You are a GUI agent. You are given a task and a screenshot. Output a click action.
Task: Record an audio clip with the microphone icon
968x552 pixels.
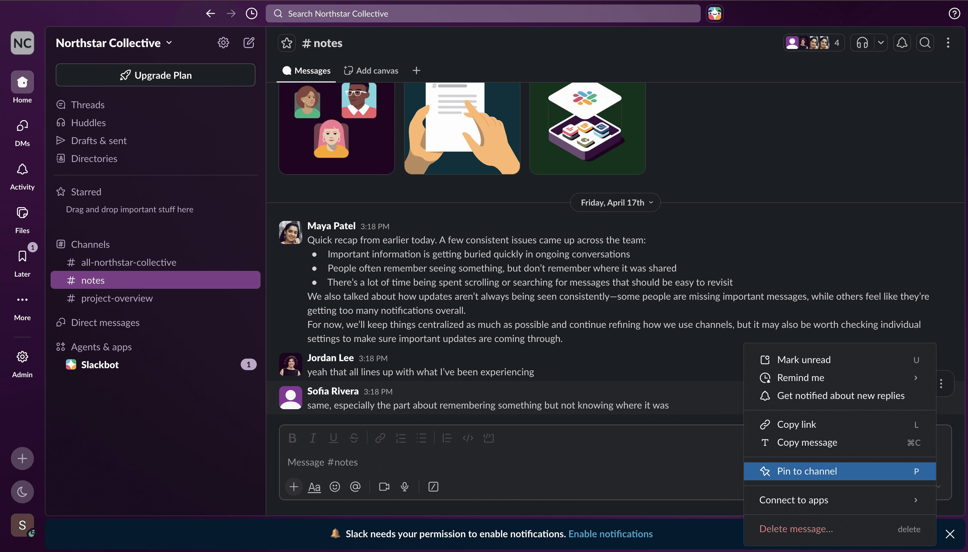(404, 486)
